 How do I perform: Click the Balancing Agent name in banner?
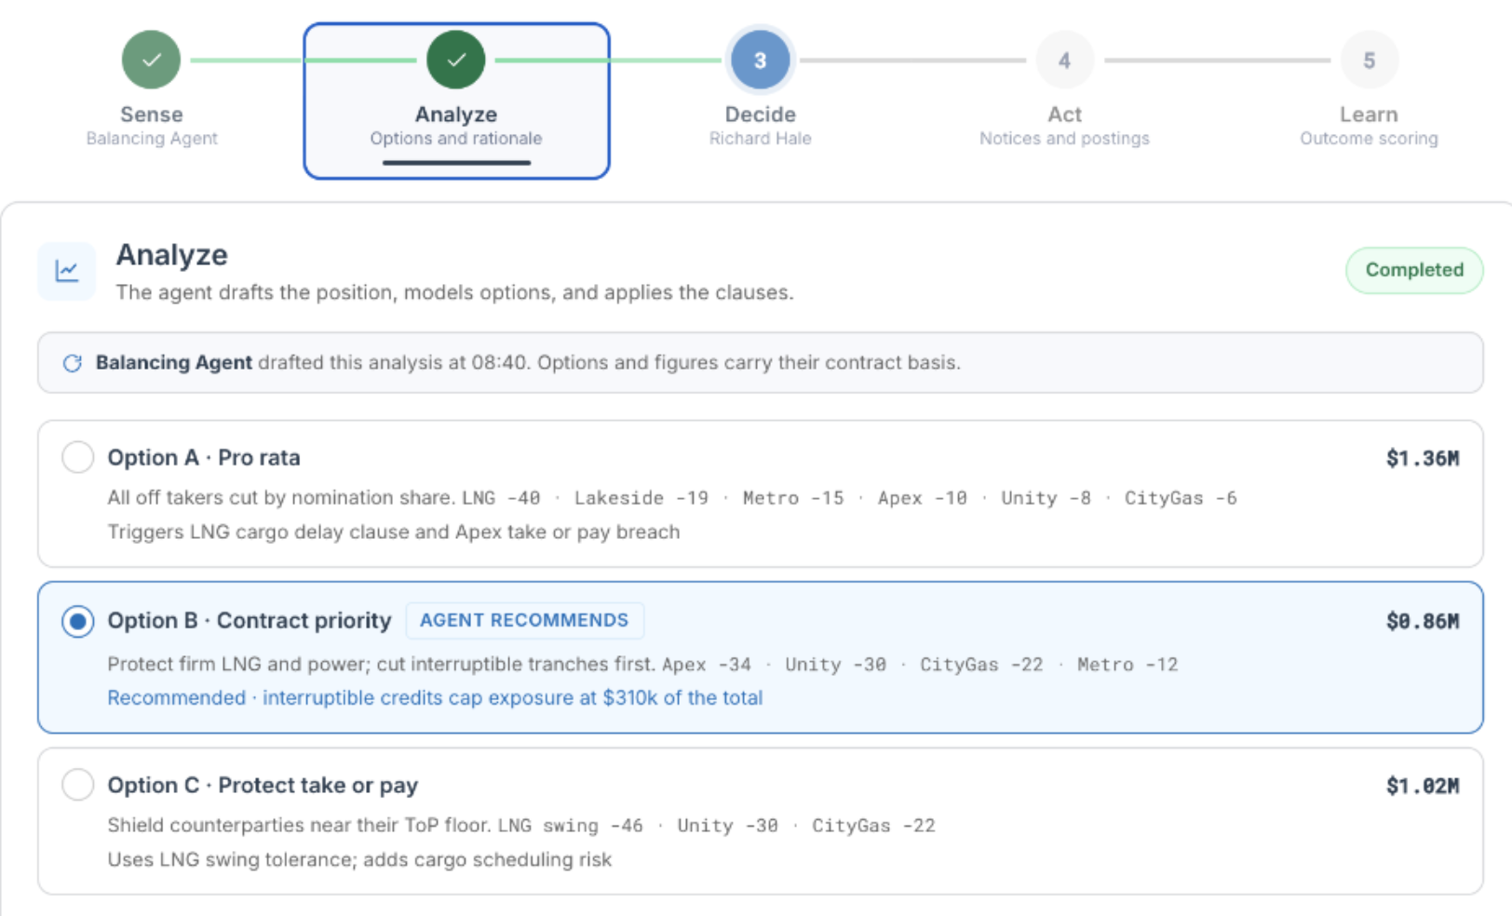tap(174, 362)
